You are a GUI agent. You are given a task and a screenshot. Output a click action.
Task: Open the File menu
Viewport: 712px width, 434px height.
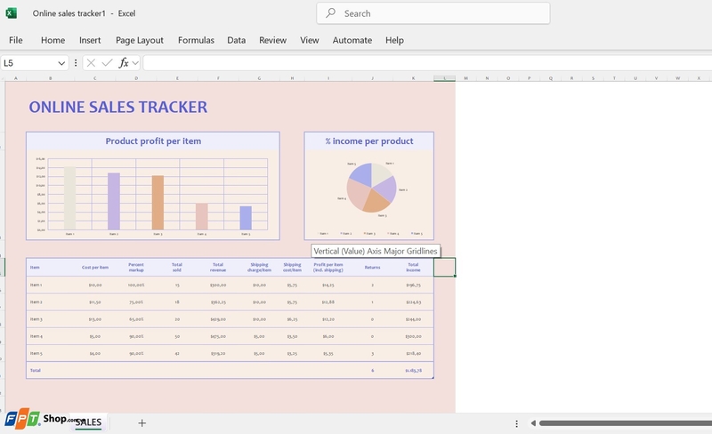pyautogui.click(x=15, y=40)
